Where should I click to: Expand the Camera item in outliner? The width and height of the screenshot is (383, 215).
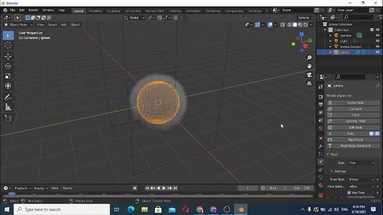click(330, 35)
